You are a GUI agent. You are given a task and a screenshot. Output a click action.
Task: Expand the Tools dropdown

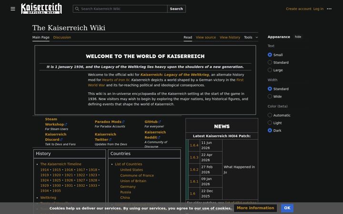click(251, 38)
